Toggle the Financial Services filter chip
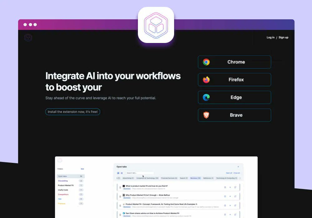The height and width of the screenshot is (218, 312). pyautogui.click(x=168, y=178)
